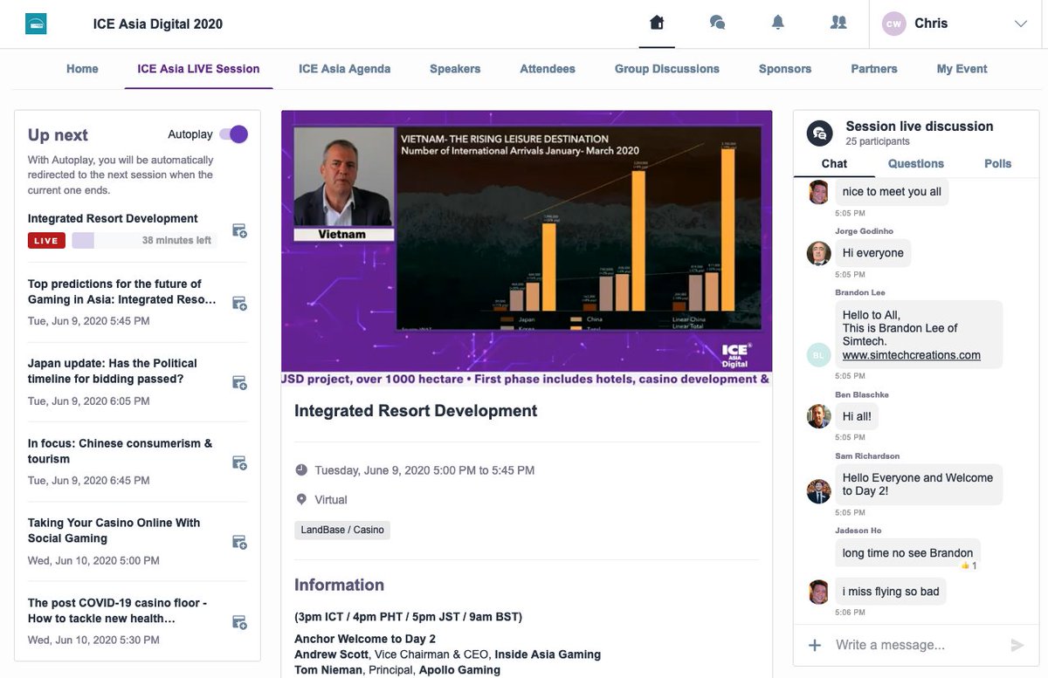
Task: Open Japan update Political timeline session
Action: point(113,371)
